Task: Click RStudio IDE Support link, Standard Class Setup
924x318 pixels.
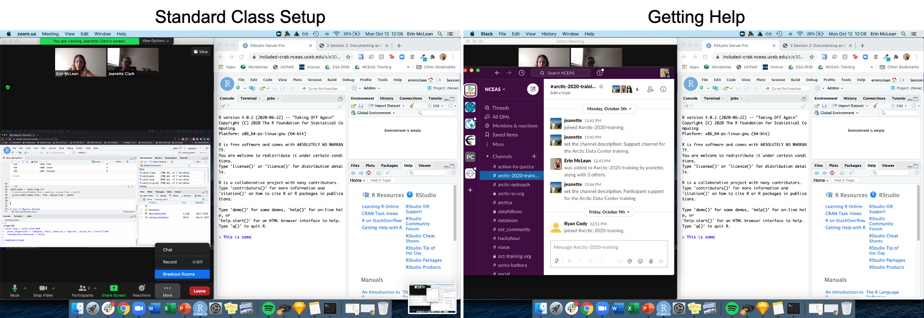Action: click(x=418, y=209)
